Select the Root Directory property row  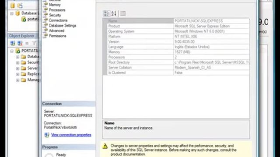point(176,62)
